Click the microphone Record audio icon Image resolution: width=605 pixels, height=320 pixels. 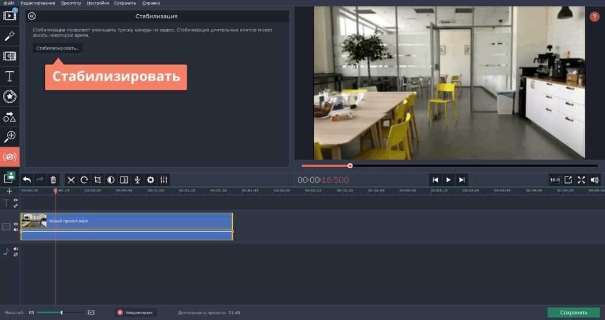pos(137,180)
